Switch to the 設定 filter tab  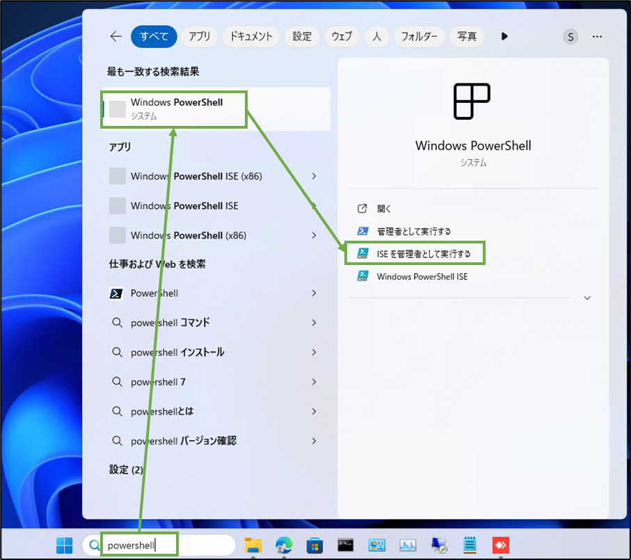(x=302, y=37)
